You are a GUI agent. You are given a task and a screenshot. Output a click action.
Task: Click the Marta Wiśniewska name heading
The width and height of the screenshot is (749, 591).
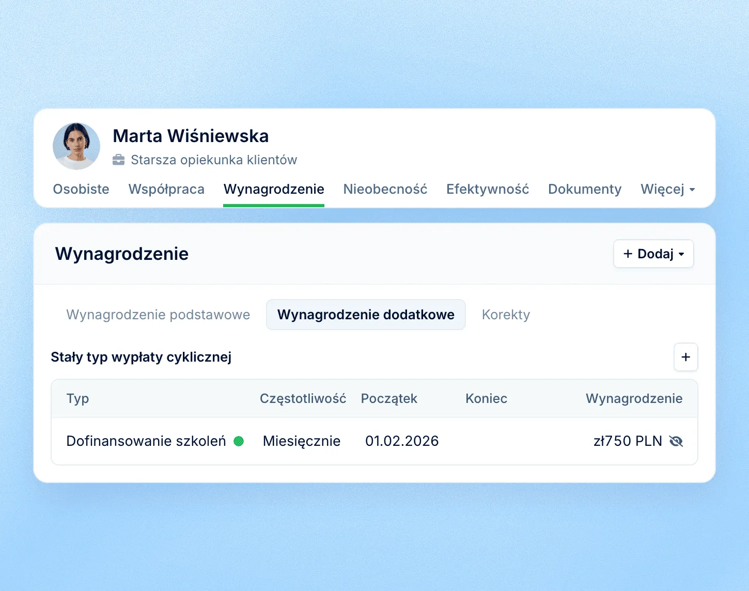point(191,136)
